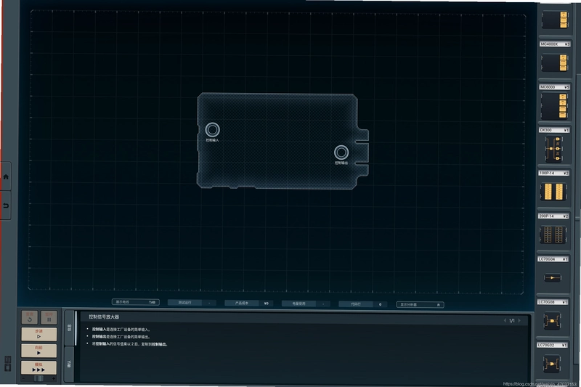Click the 步进 step button
The image size is (581, 387).
pos(39,334)
